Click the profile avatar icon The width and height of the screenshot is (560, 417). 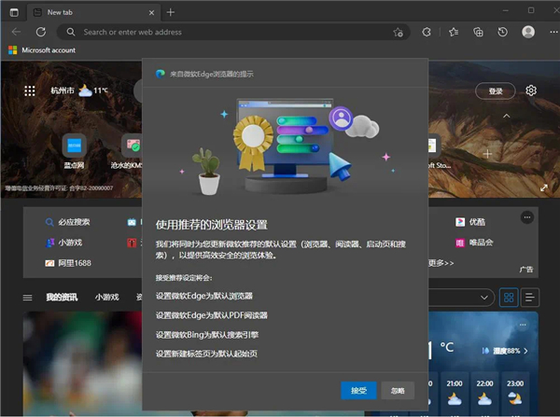coord(527,32)
